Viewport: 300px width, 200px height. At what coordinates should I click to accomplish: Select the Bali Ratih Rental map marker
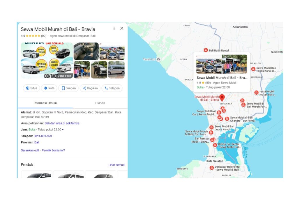pos(206,50)
